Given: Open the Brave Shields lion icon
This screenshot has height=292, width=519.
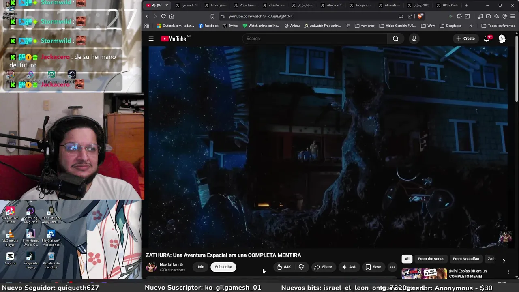Looking at the screenshot, I should coord(420,16).
